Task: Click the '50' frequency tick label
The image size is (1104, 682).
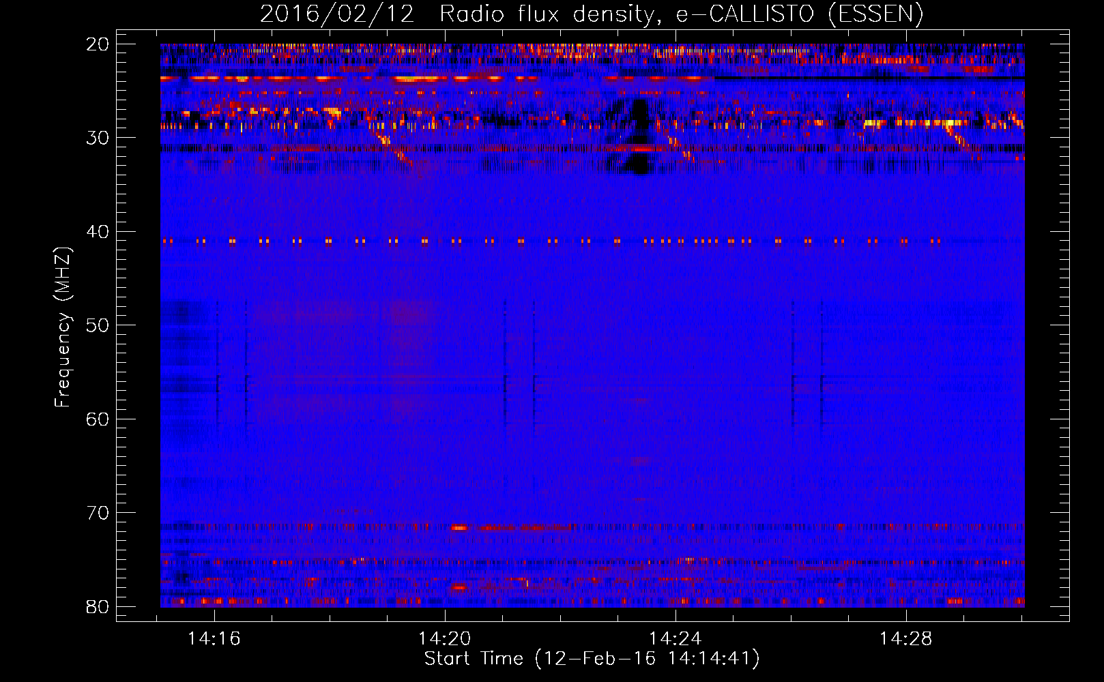Action: point(98,325)
